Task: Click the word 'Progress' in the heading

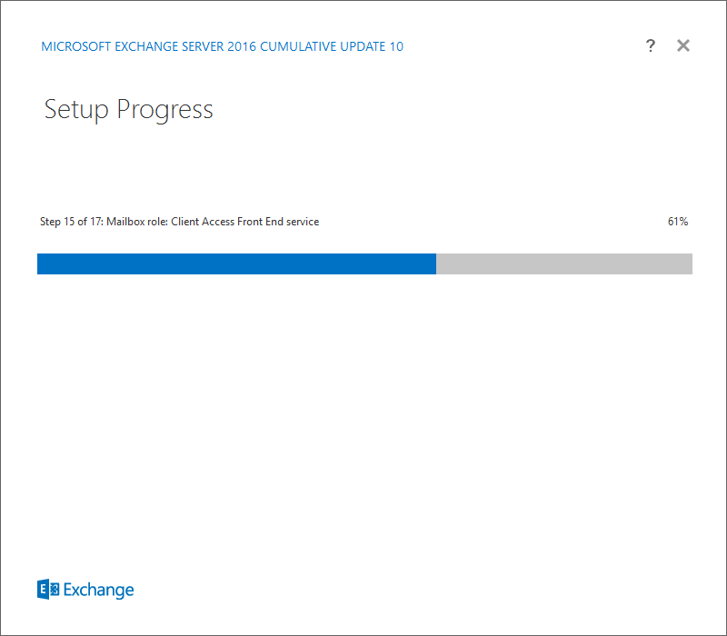Action: tap(164, 110)
